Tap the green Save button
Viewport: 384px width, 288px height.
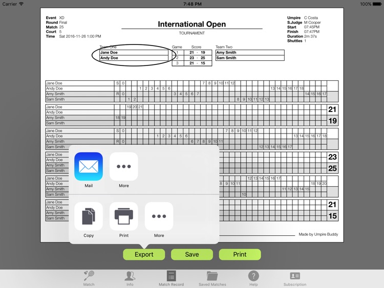click(x=192, y=254)
